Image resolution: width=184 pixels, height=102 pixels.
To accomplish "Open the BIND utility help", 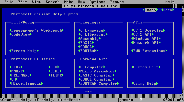I will click(55, 71).
